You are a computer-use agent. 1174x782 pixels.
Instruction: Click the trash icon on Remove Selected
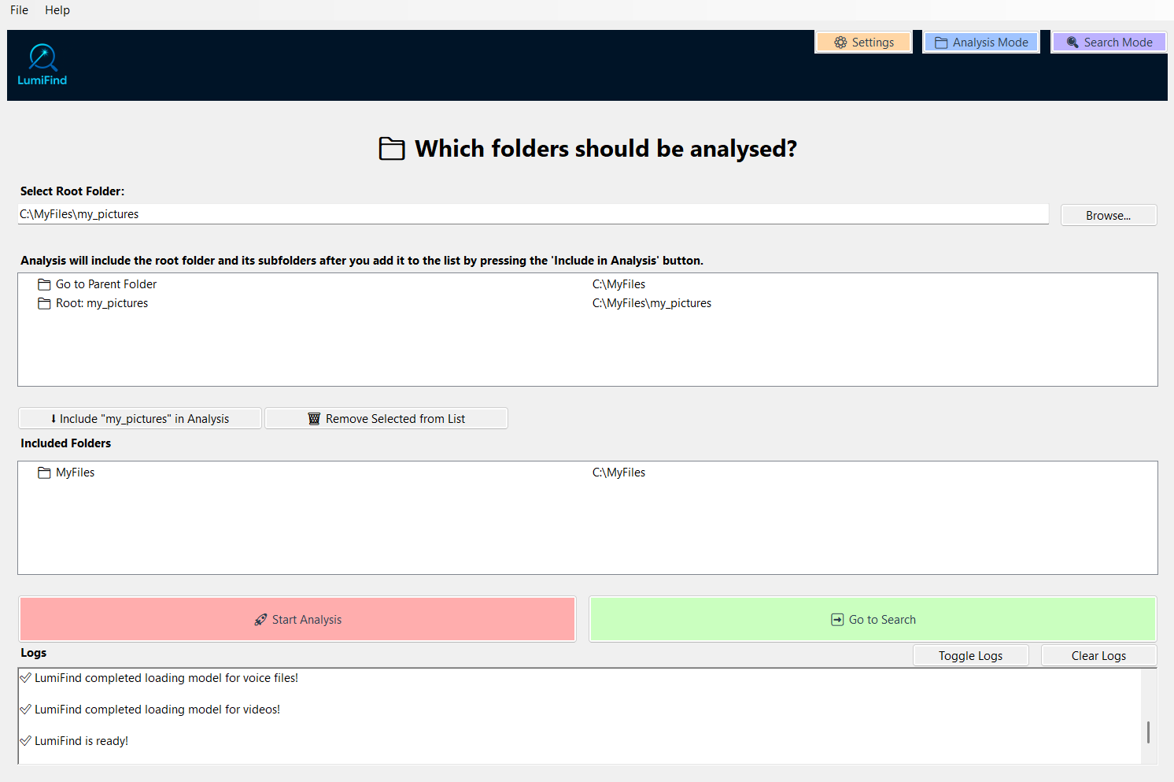click(x=314, y=419)
